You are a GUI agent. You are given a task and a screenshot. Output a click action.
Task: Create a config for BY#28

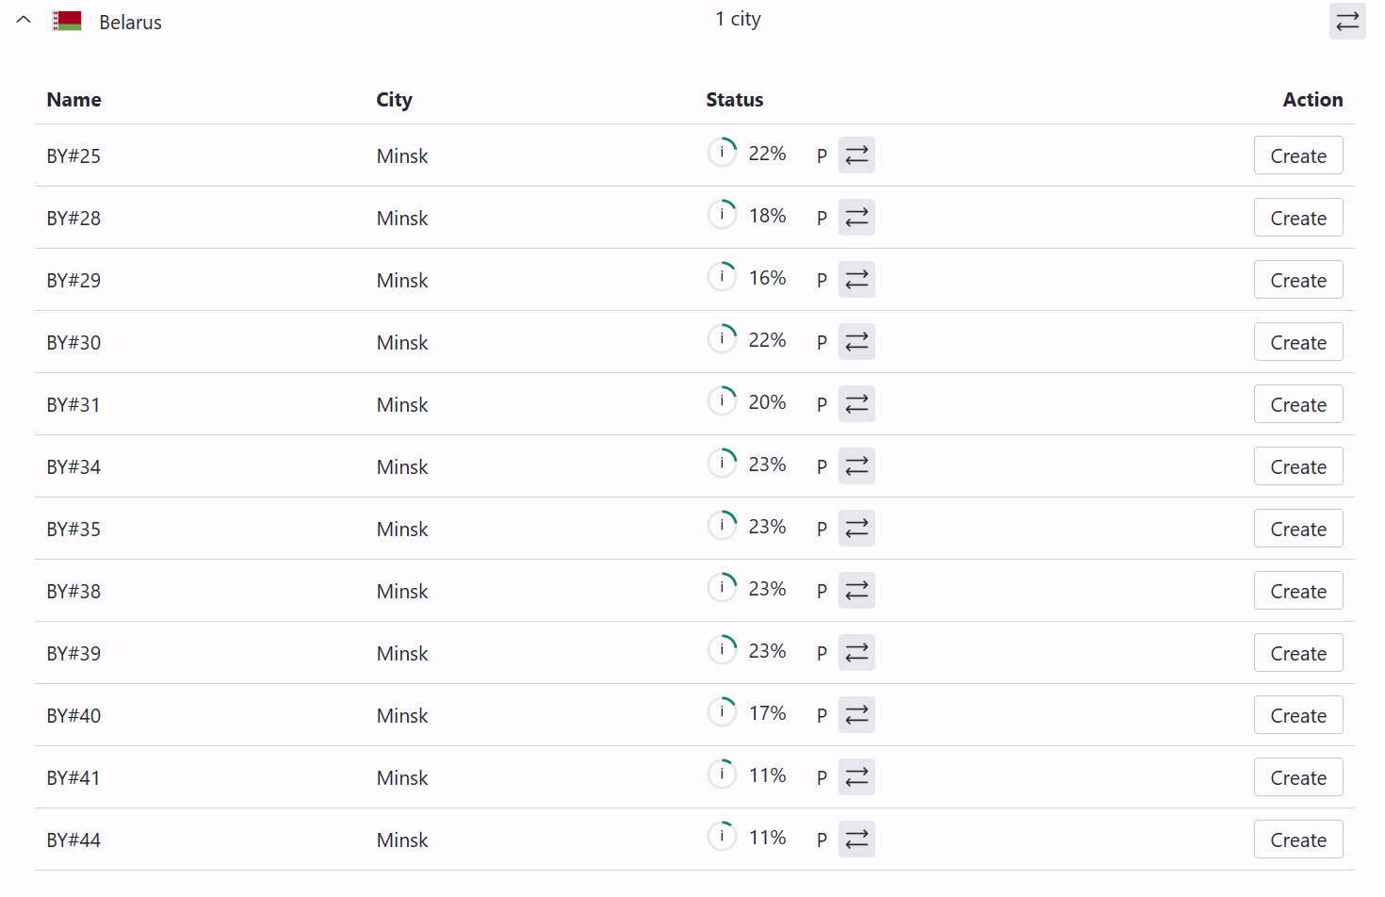coord(1298,218)
